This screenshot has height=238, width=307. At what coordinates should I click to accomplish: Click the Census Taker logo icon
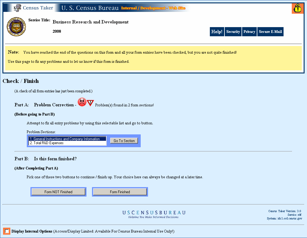[17, 8]
